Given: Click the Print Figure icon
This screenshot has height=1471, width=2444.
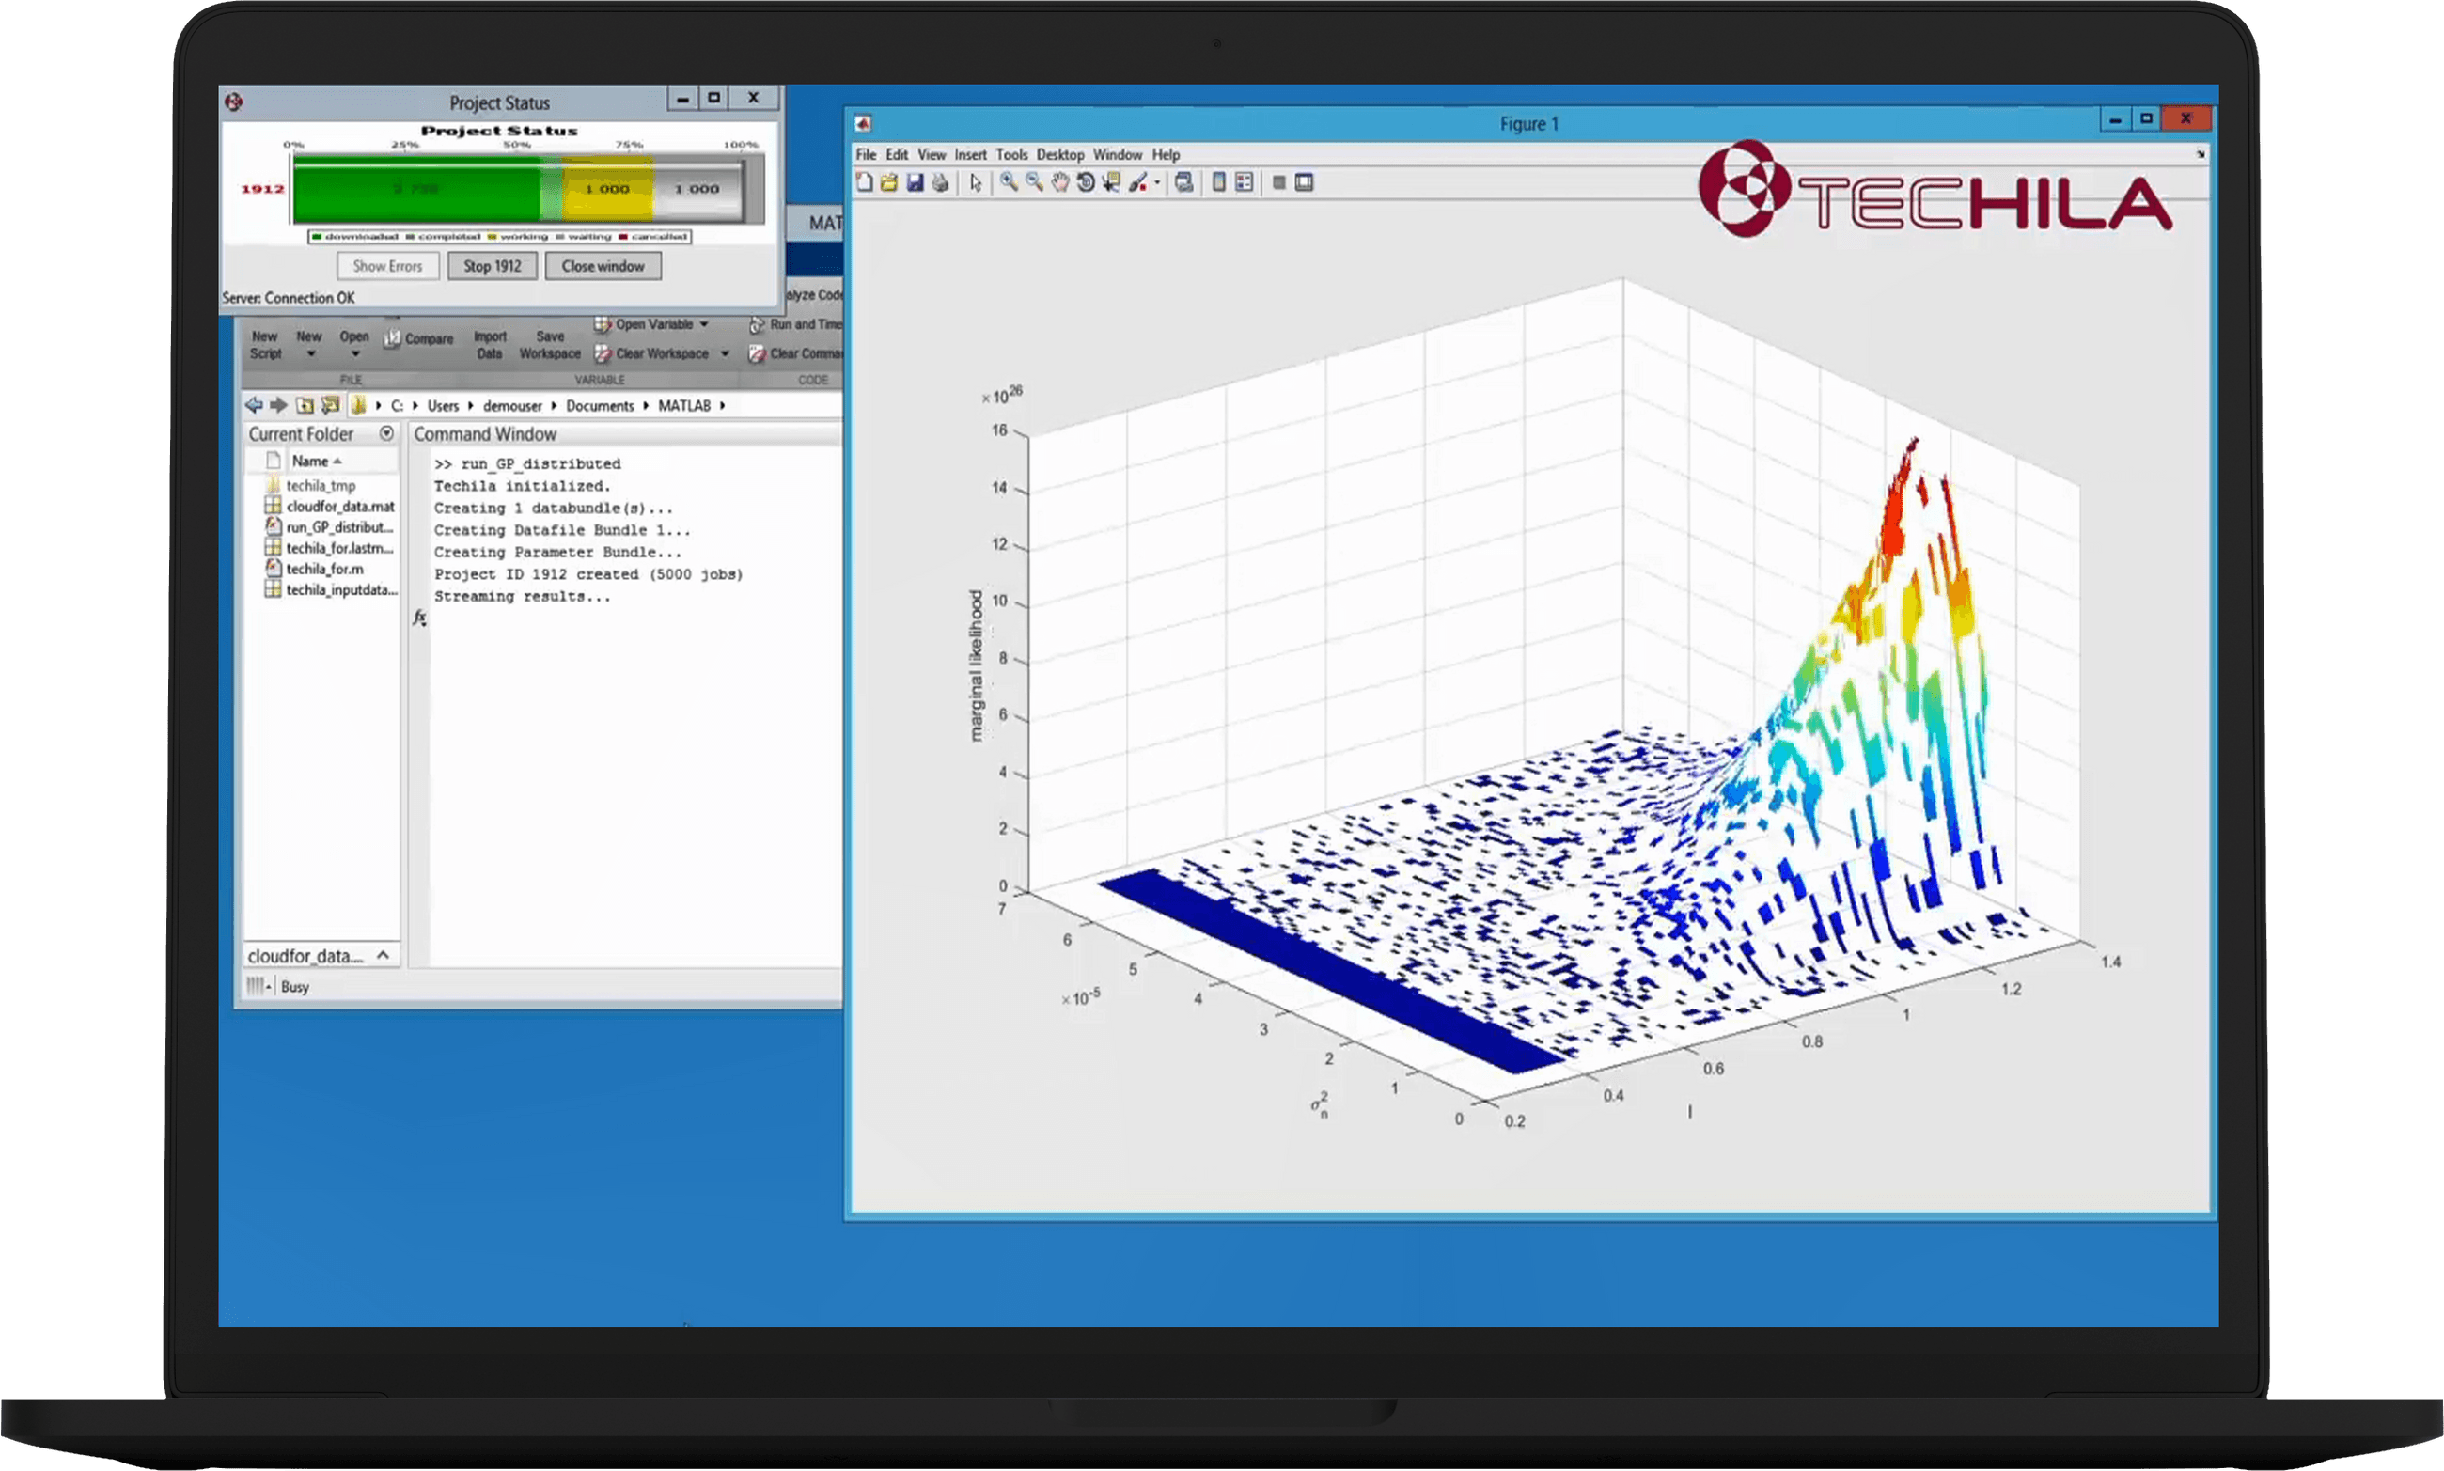Looking at the screenshot, I should 941,182.
